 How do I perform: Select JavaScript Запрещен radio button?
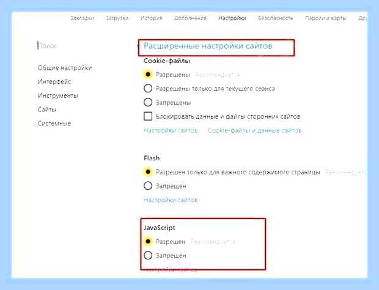coord(148,255)
